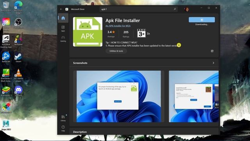Screen dimensions: 250x141
Task: Open OBS Studio desktop shortcut
Action: click(18, 23)
